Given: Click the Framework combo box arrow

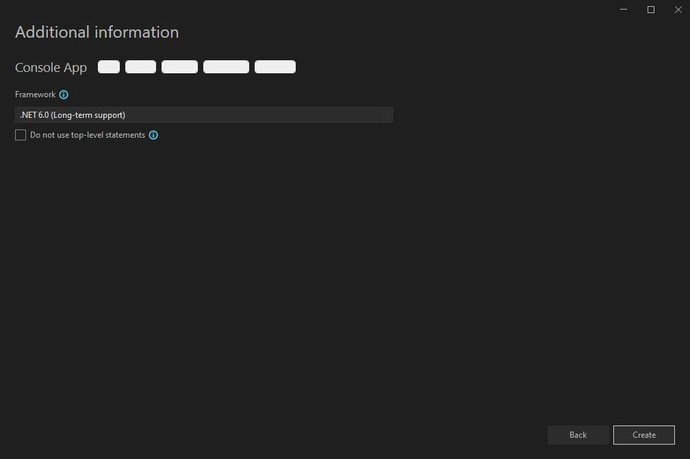Looking at the screenshot, I should click(387, 114).
